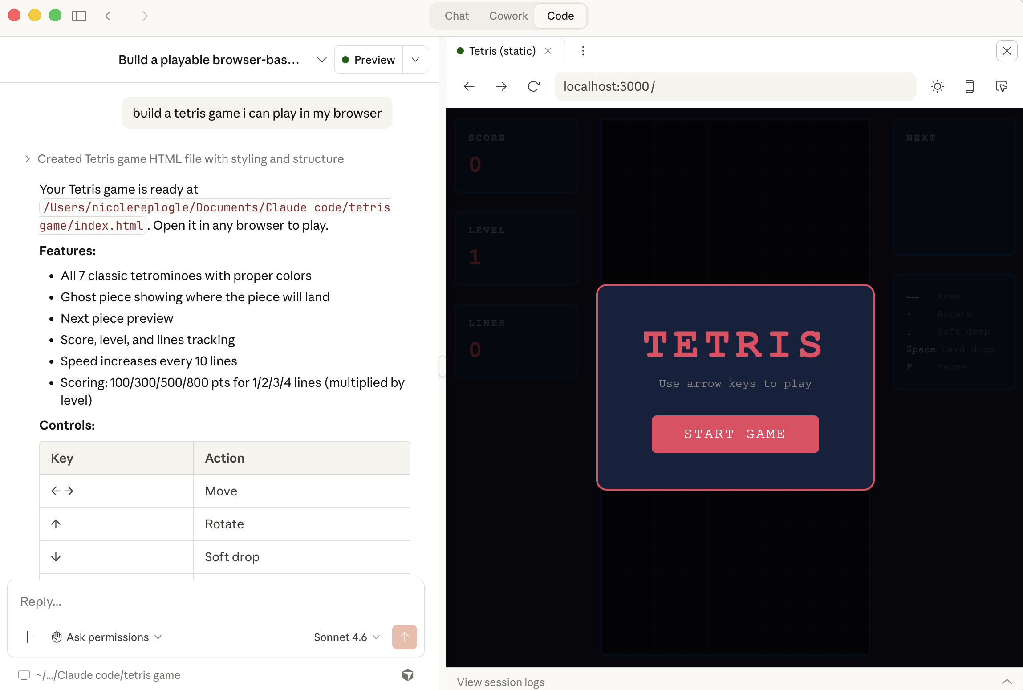1023x690 pixels.
Task: Switch to the Chat tab
Action: [456, 16]
